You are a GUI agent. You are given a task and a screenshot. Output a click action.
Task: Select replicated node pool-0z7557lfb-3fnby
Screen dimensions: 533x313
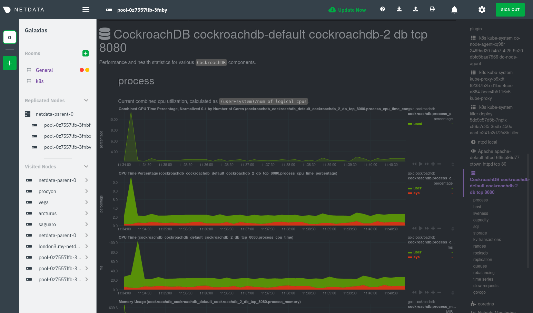[x=68, y=147]
